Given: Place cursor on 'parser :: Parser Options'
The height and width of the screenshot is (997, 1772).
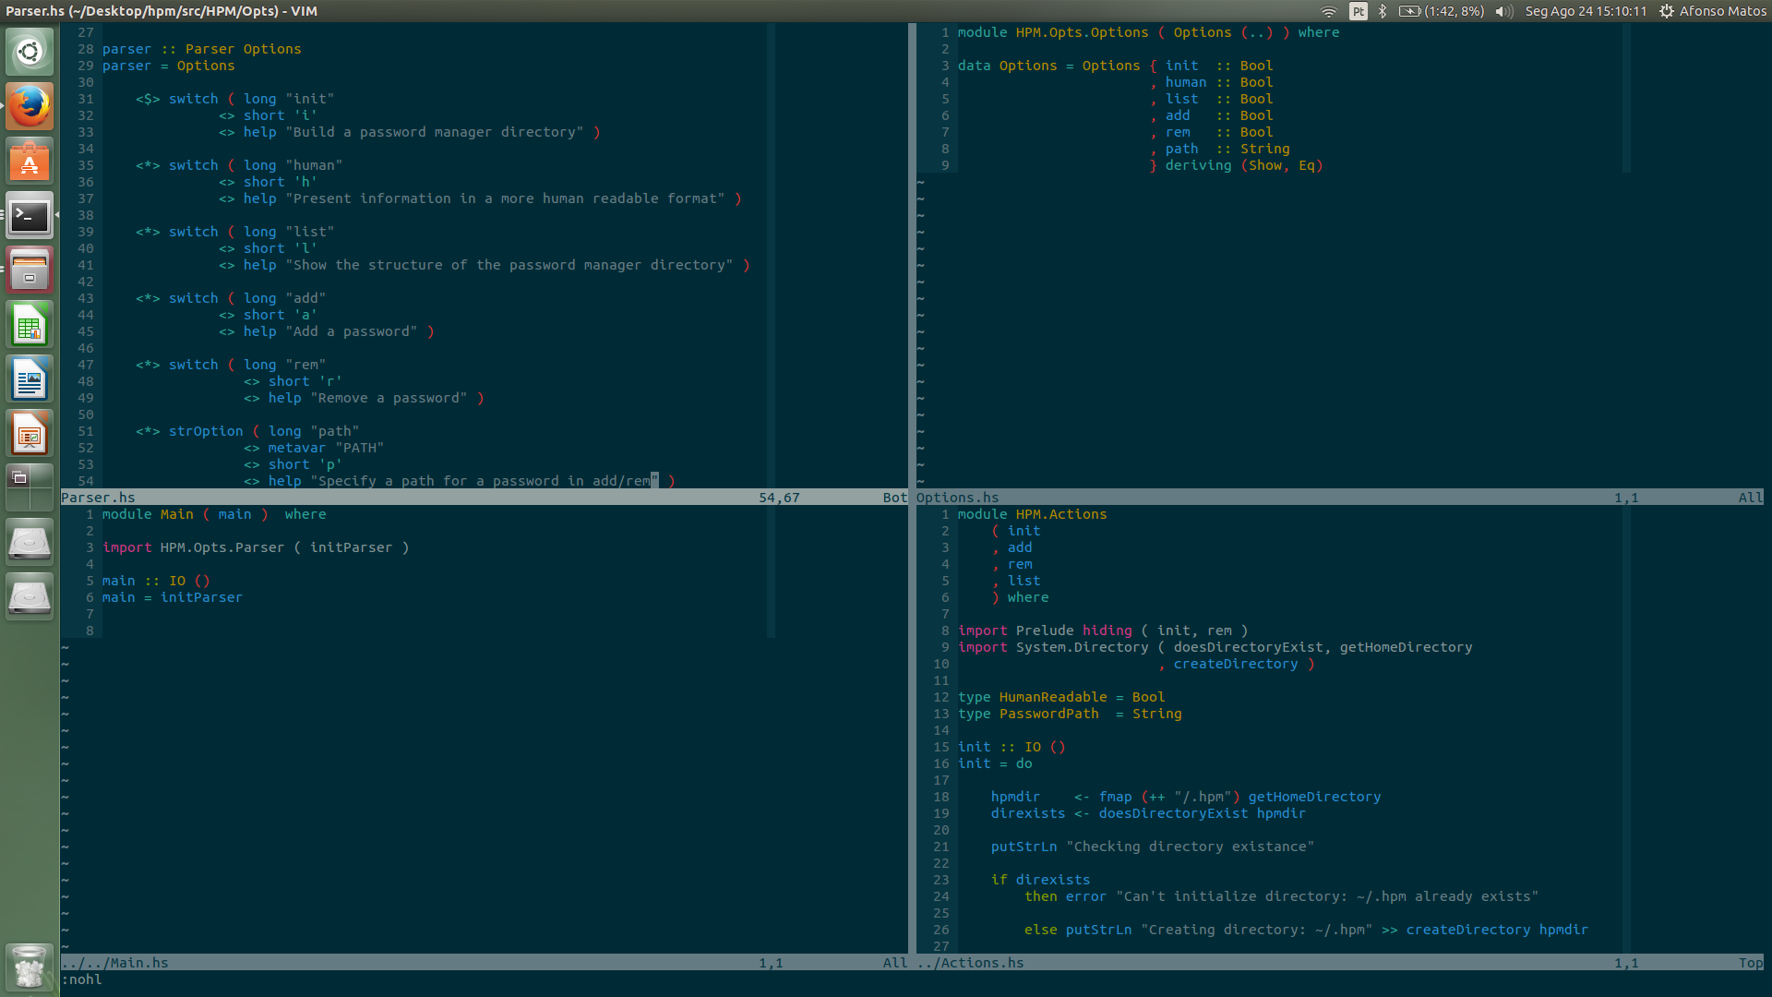Looking at the screenshot, I should [201, 49].
